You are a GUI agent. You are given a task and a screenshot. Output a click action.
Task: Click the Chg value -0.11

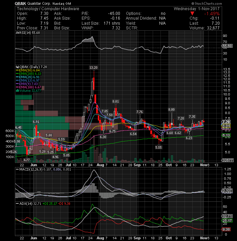(x=215, y=18)
